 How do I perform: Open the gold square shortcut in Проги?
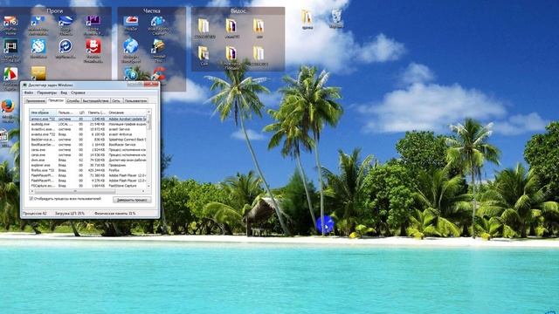[38, 73]
